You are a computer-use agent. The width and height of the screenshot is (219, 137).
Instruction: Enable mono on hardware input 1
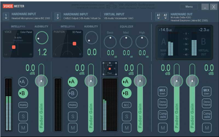point(23,105)
